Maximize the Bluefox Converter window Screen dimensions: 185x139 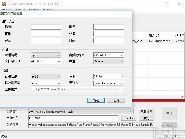[167, 4]
